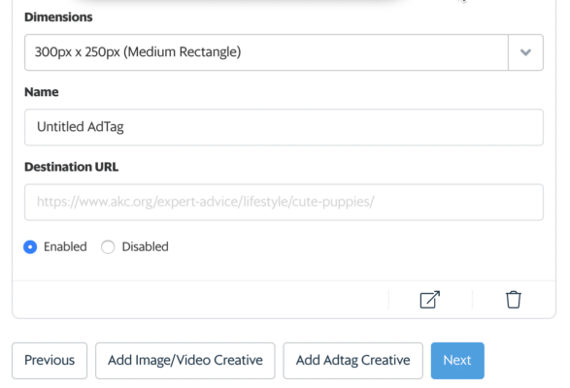Click Add Image/Video Creative button
The width and height of the screenshot is (570, 388).
click(x=185, y=361)
